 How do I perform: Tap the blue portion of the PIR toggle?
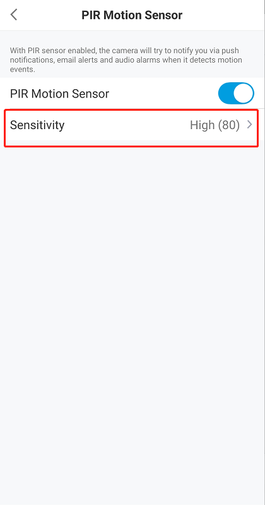[x=226, y=94]
